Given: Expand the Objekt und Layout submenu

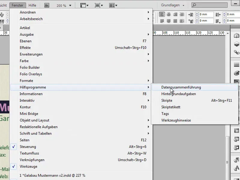Looking at the screenshot, I should tap(81, 120).
